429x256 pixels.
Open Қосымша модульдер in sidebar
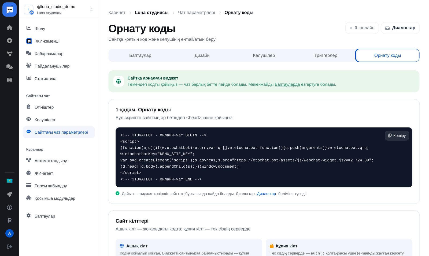[59, 198]
